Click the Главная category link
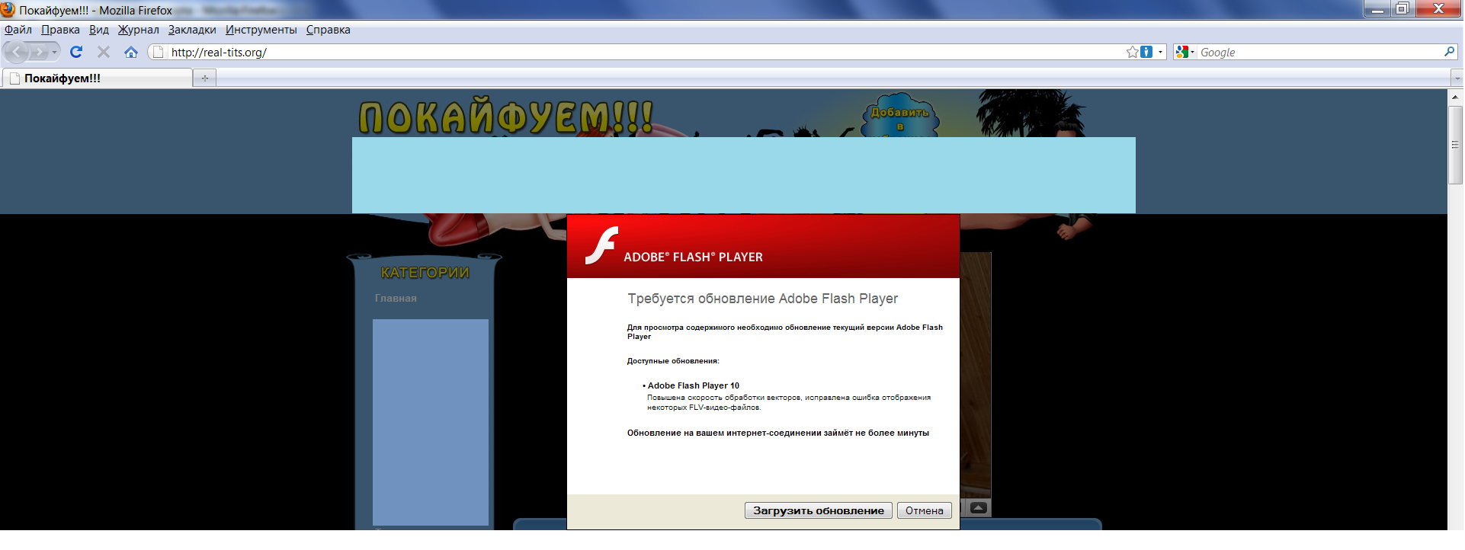The image size is (1465, 550). click(396, 298)
